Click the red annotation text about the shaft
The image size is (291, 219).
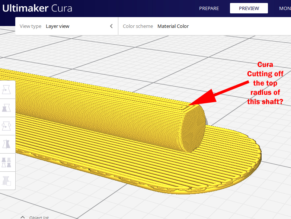(x=265, y=83)
